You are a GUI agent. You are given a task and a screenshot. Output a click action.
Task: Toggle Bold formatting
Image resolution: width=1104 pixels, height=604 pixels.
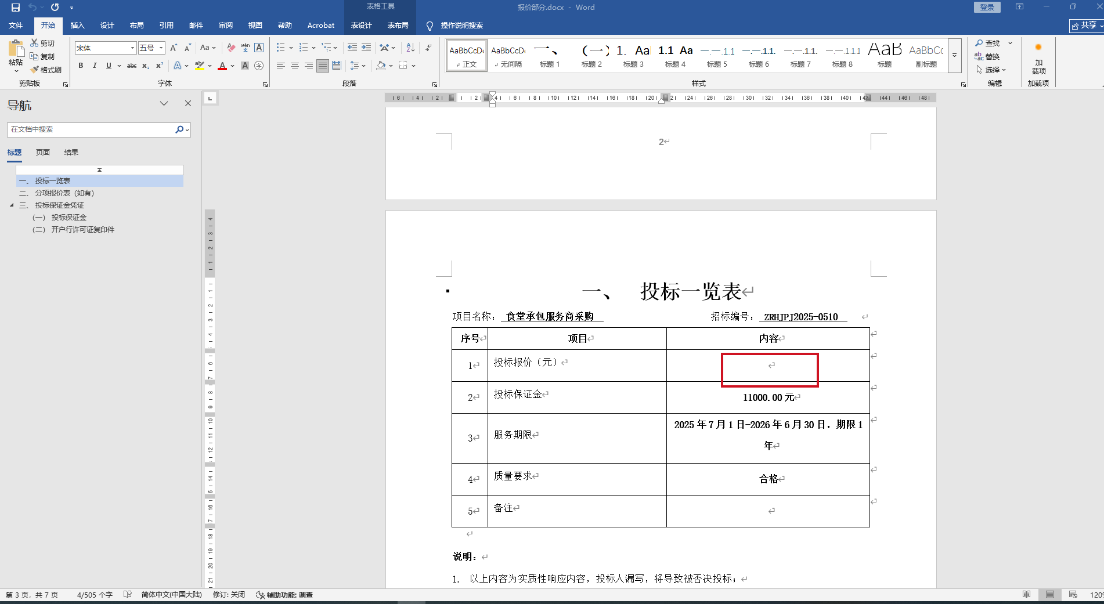[x=81, y=66]
